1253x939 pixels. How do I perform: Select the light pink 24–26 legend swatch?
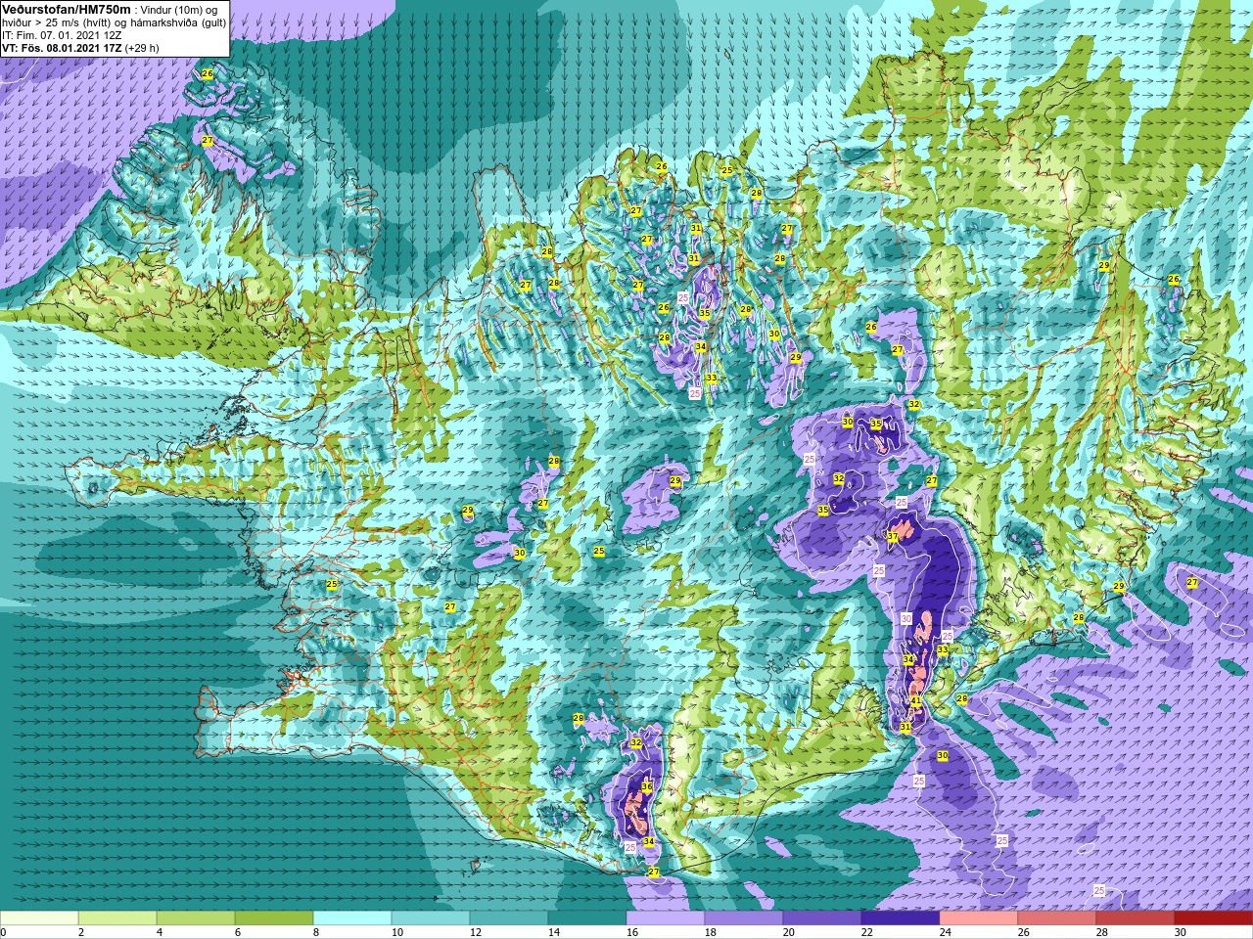[x=979, y=918]
